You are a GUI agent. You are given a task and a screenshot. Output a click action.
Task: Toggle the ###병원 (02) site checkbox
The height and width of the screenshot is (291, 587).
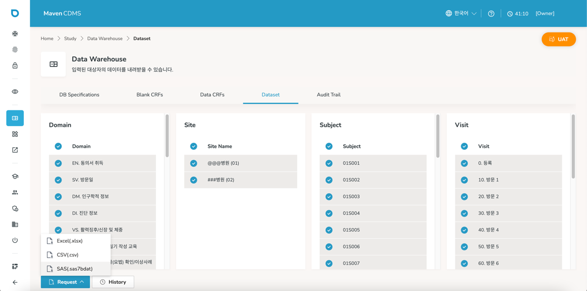click(194, 180)
